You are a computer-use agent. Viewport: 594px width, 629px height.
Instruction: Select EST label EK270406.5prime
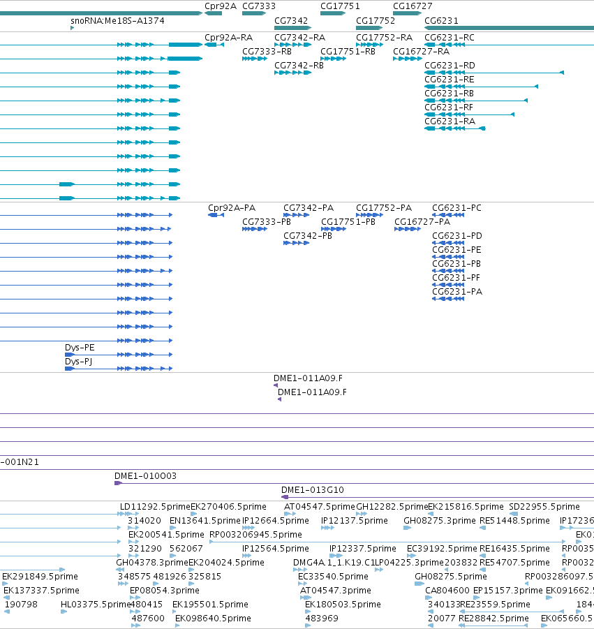228,507
